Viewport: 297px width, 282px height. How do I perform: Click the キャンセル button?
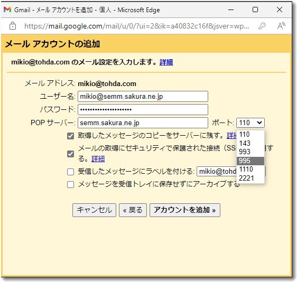(94, 210)
